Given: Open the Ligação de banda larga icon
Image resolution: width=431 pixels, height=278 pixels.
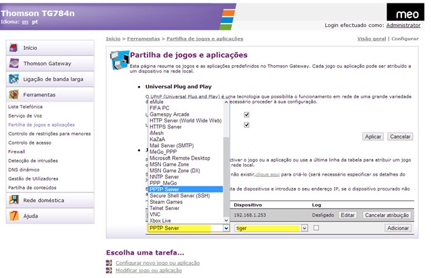Looking at the screenshot, I should [14, 79].
